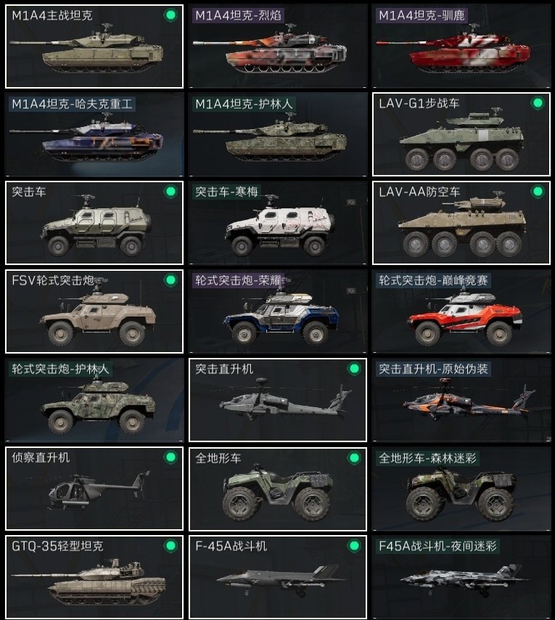Select the 突击车-寒梅 white skin
The width and height of the screenshot is (555, 620).
278,223
